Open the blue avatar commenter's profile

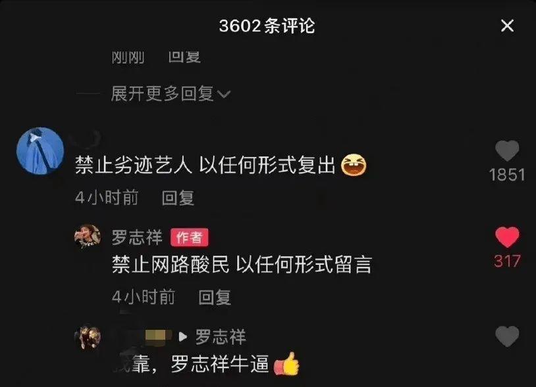(40, 150)
